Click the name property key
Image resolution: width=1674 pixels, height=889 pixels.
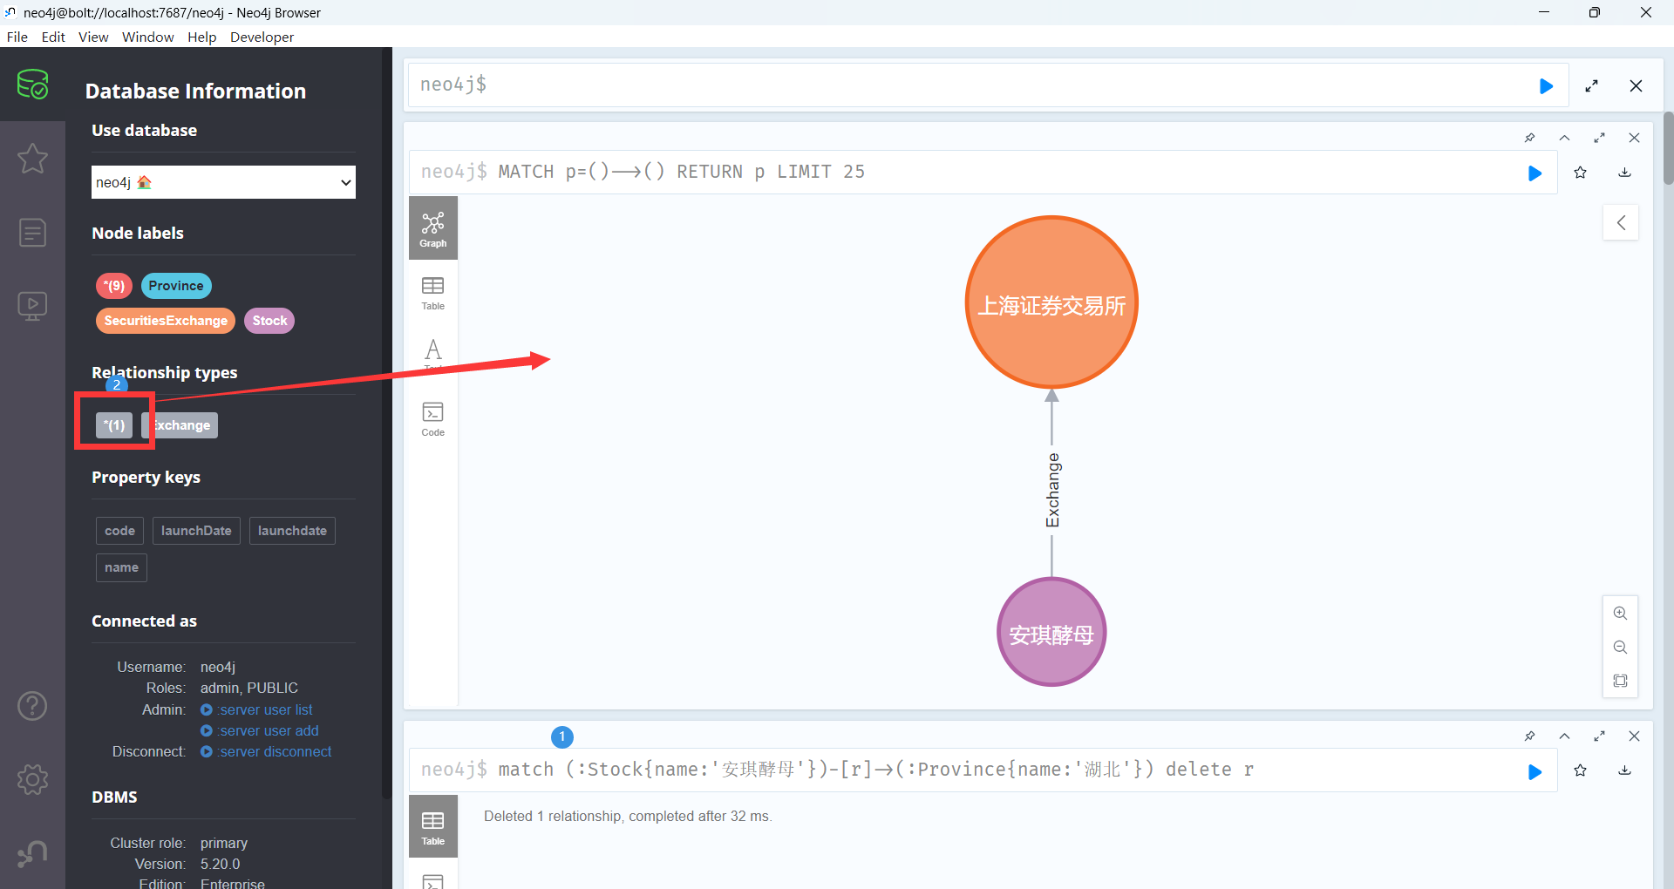pos(121,567)
